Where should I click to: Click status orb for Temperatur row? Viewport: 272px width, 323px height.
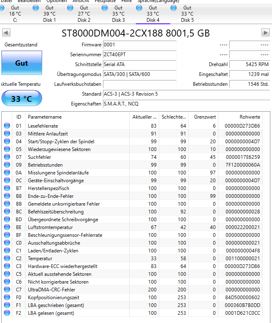pos(7,258)
